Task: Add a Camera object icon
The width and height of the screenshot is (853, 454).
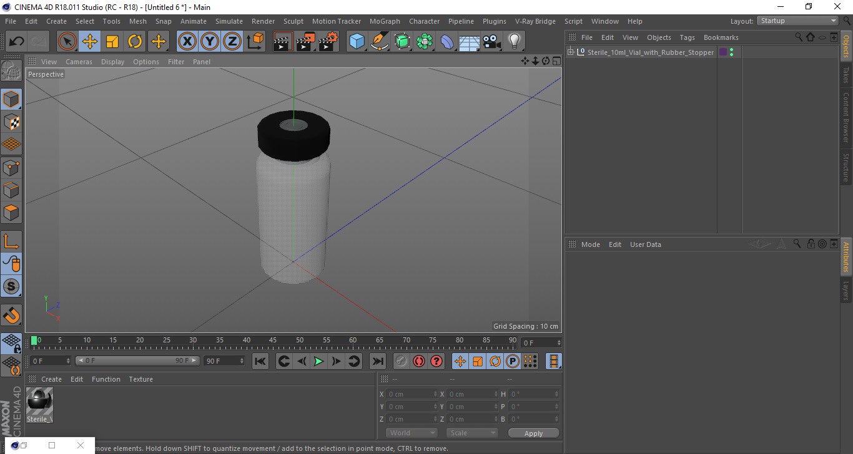Action: point(492,42)
